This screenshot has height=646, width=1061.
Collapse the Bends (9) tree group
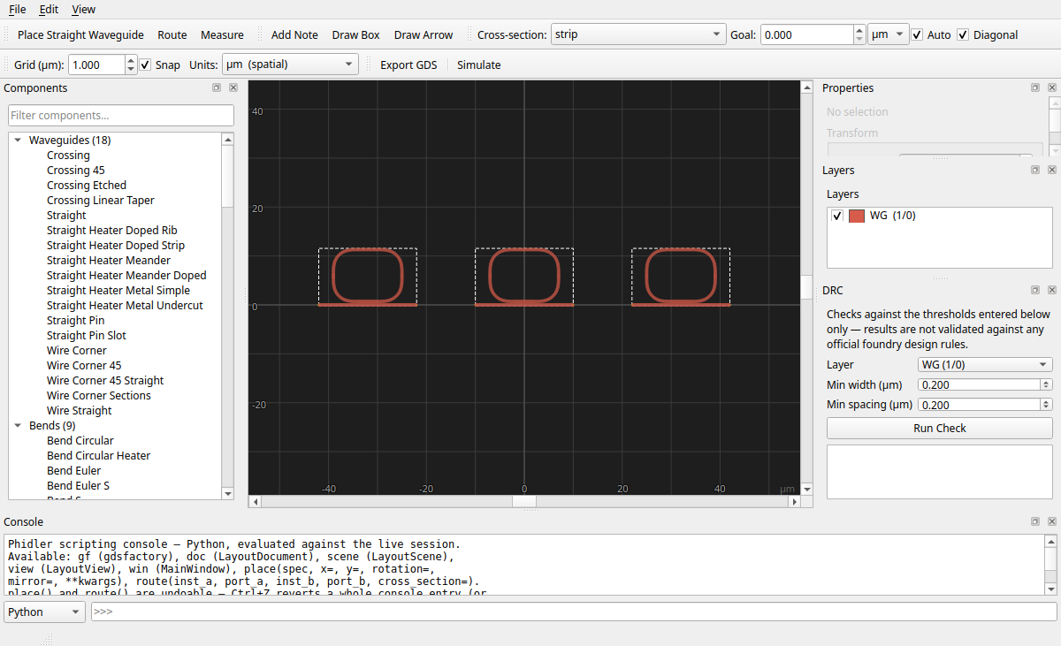click(x=18, y=426)
